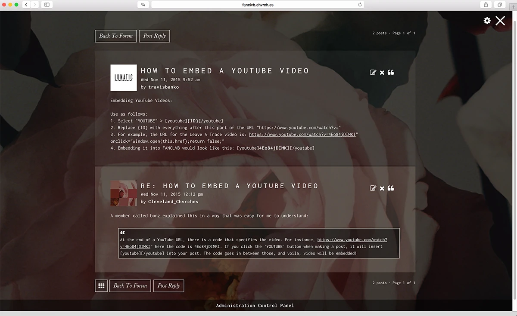Quote Cleveland_Chvrches' reply
This screenshot has width=517, height=316.
click(391, 188)
